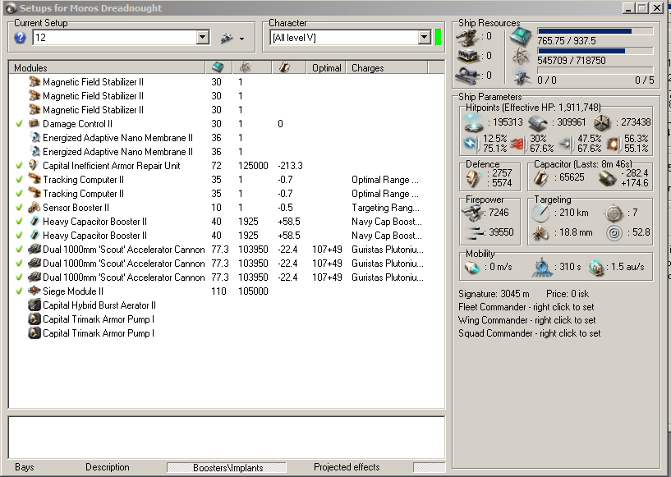Click the blue help question mark icon
Screen dimensions: 671x477
point(20,38)
